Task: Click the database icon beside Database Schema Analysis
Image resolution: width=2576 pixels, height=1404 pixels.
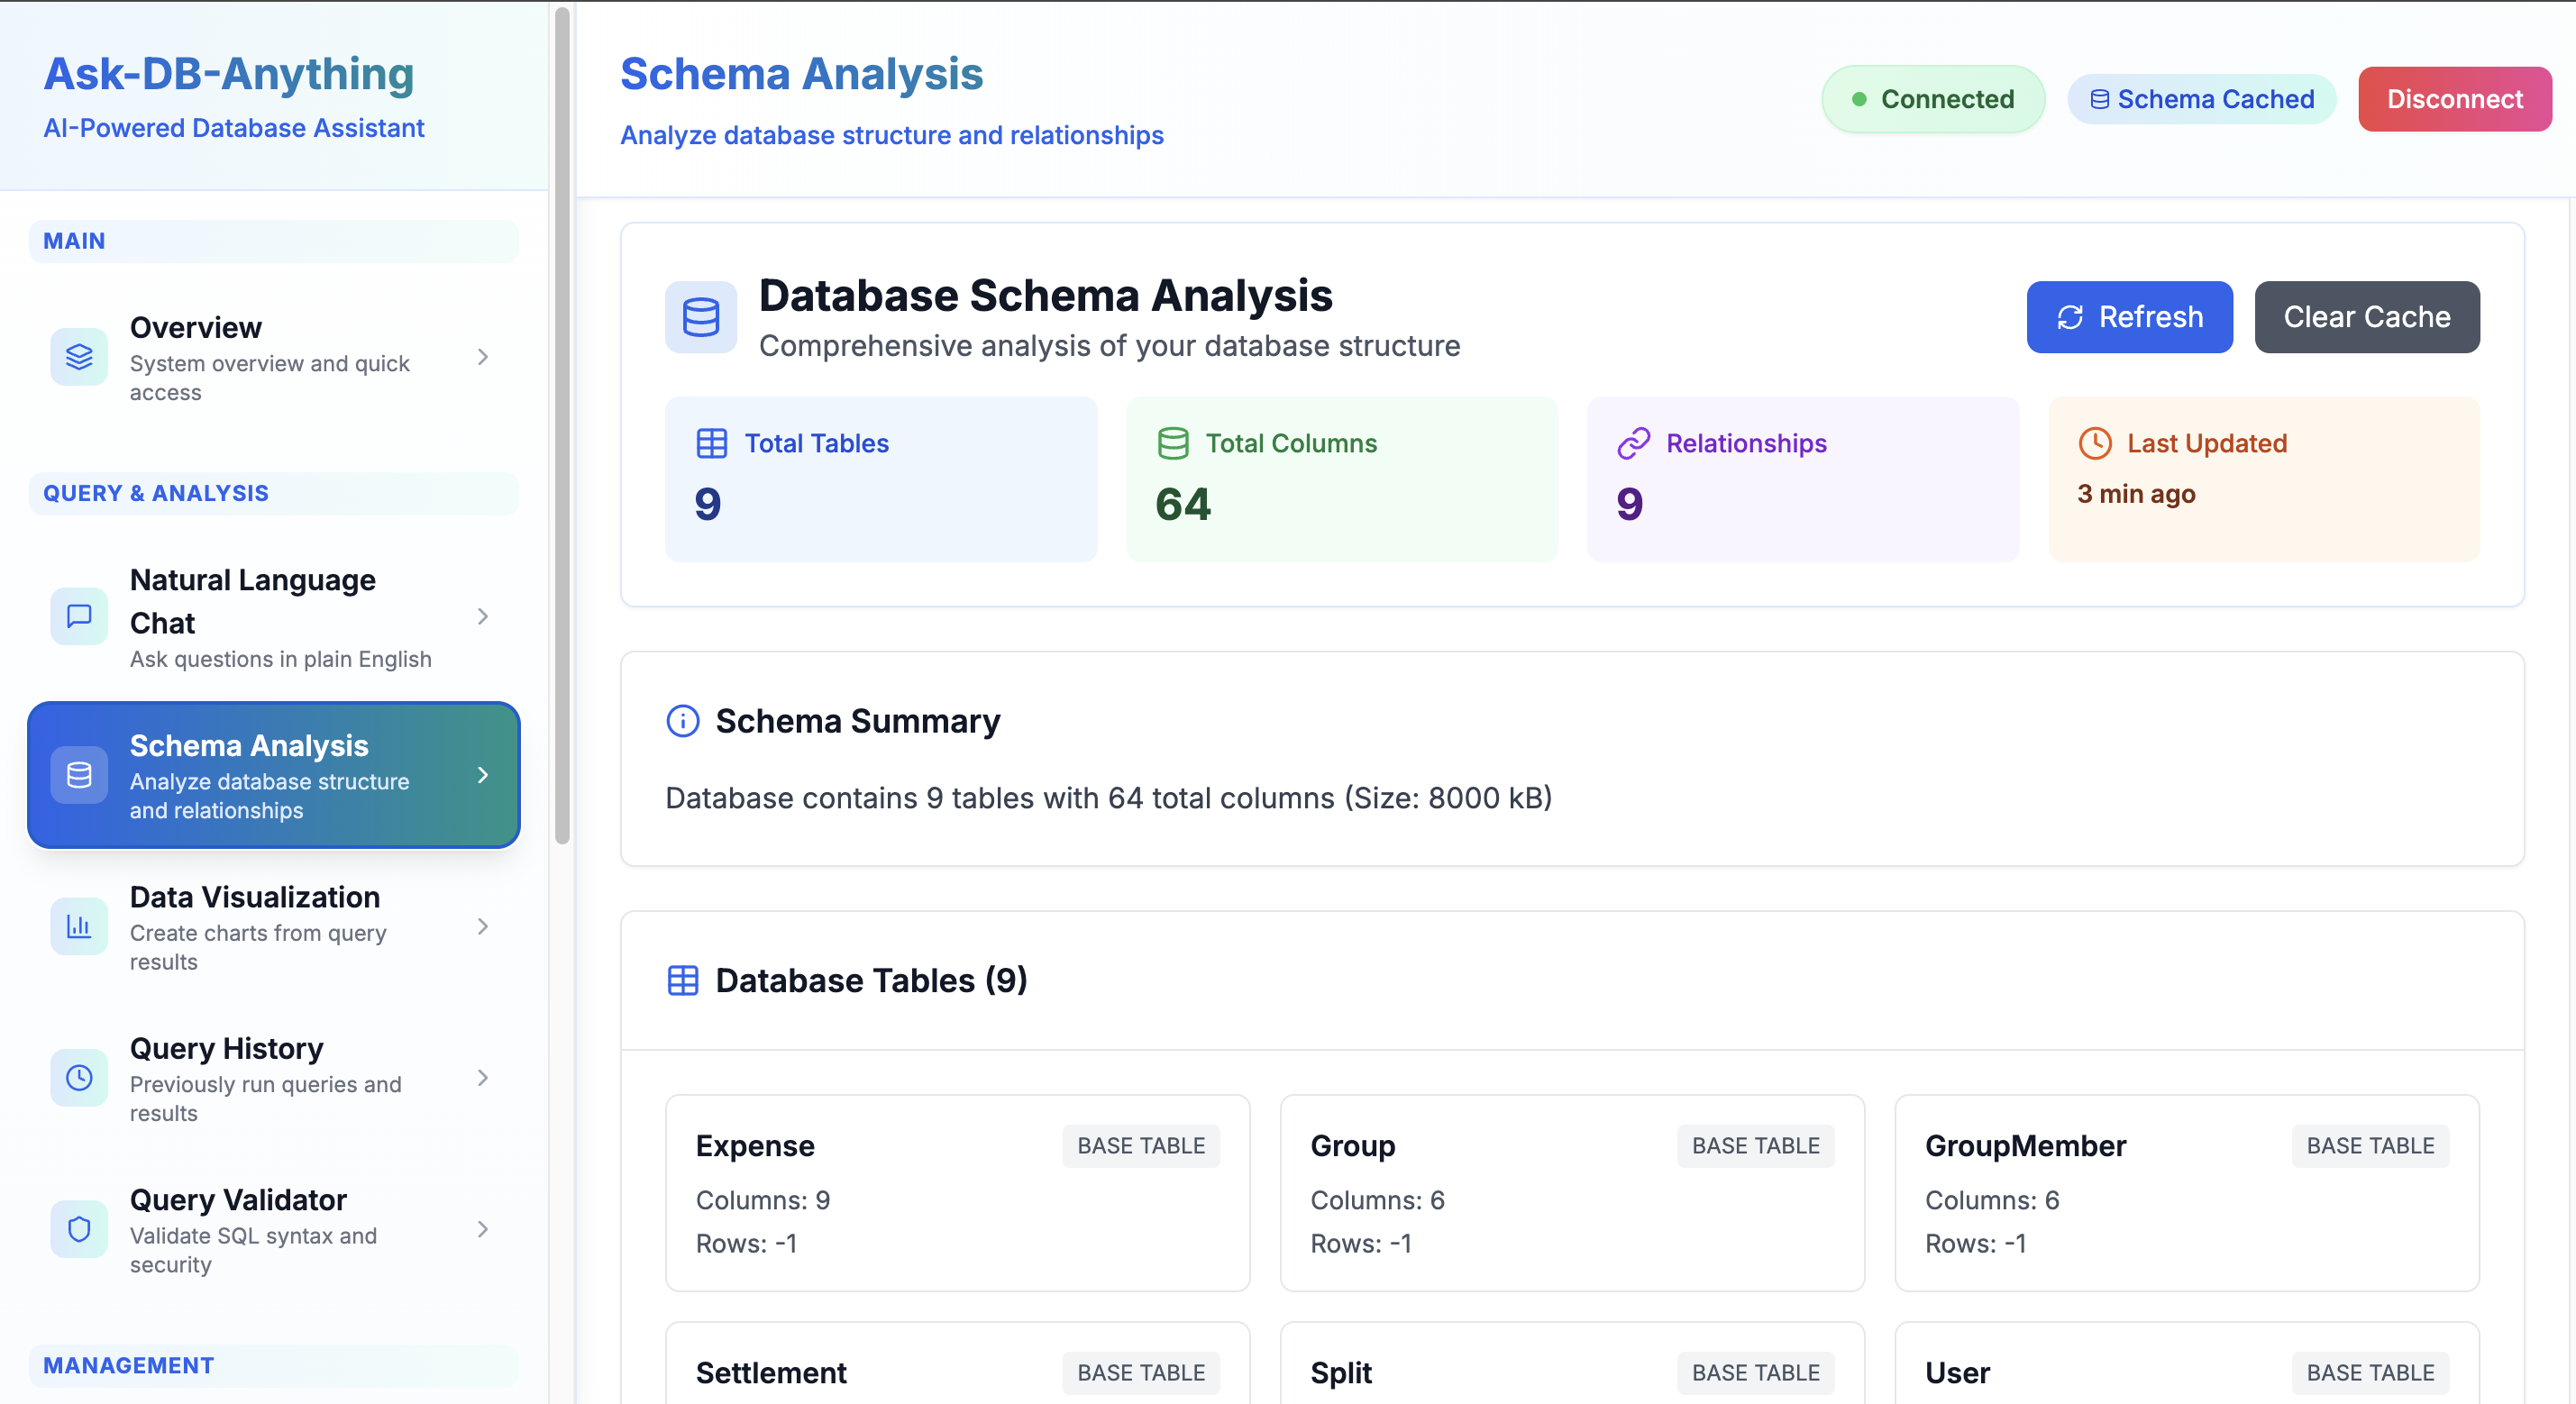Action: coord(700,317)
